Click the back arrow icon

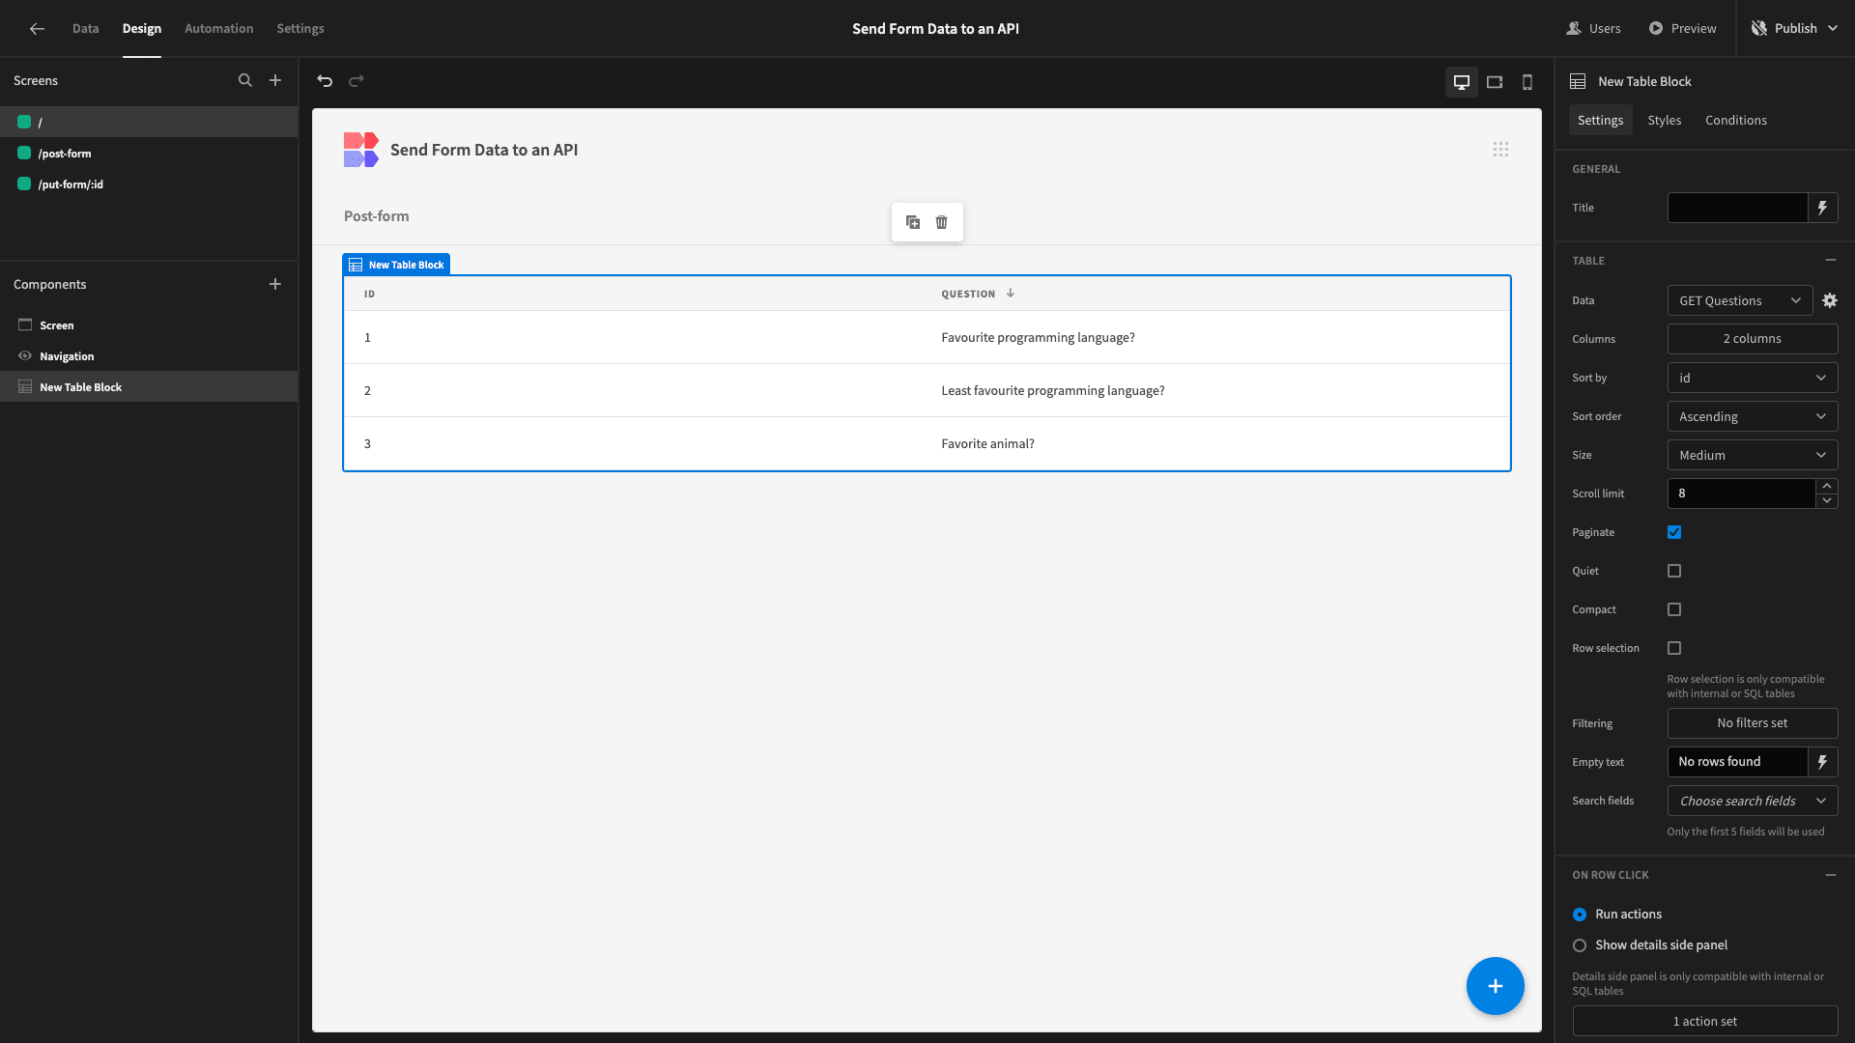(x=37, y=29)
